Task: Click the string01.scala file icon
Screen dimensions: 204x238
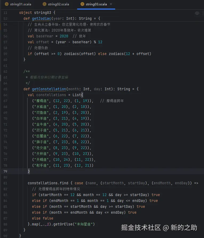Action: 6,4
